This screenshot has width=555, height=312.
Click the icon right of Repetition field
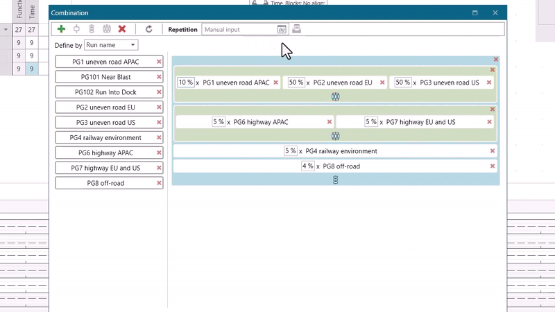pyautogui.click(x=297, y=29)
